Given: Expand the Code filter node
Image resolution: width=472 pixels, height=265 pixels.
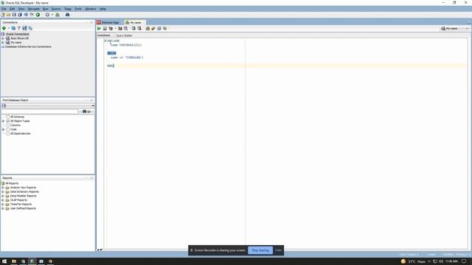Looking at the screenshot, I should click(x=3, y=130).
